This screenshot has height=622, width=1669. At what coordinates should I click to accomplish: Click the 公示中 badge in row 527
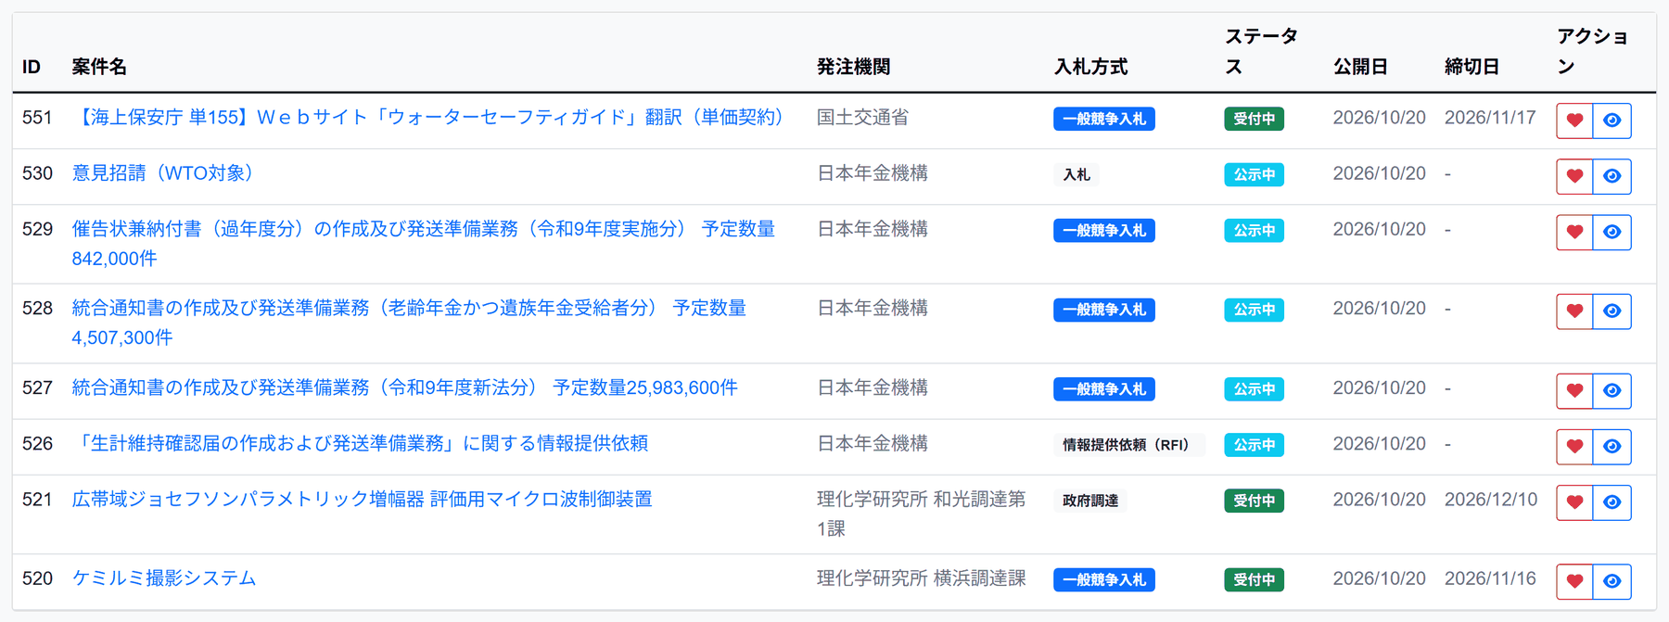1255,389
